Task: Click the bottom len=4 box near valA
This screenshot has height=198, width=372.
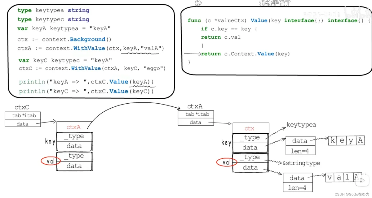Action: [x=298, y=187]
